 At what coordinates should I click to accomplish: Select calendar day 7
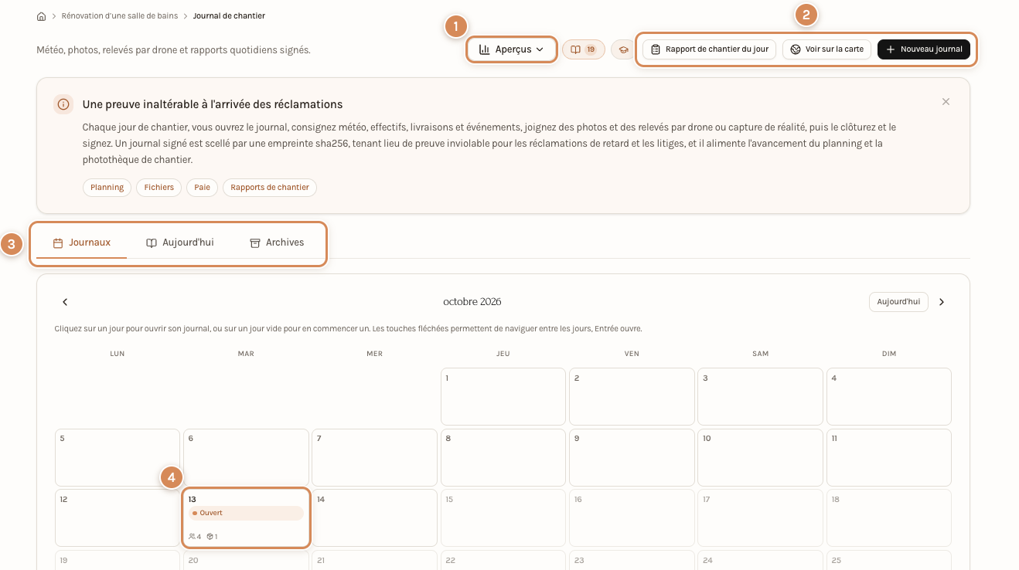pos(375,457)
